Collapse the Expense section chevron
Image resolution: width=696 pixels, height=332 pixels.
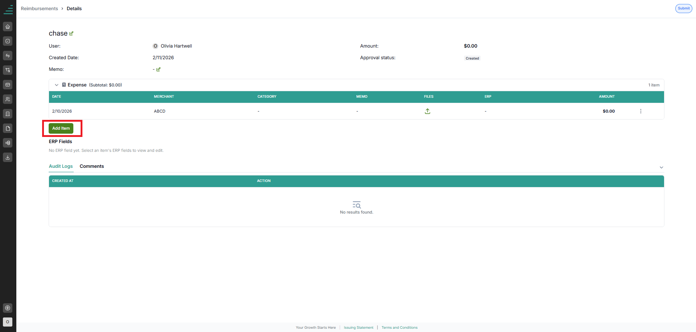click(x=57, y=85)
